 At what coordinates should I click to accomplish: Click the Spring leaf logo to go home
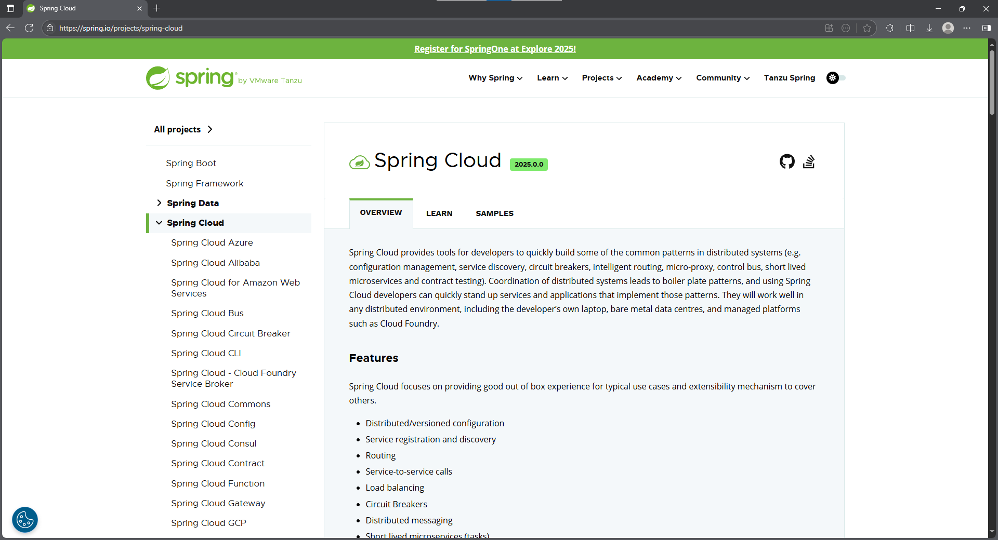point(157,78)
